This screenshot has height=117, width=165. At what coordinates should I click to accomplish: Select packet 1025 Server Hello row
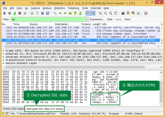81,27
